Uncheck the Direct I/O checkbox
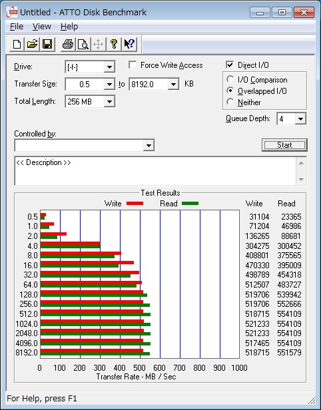This screenshot has width=321, height=410. pos(230,65)
